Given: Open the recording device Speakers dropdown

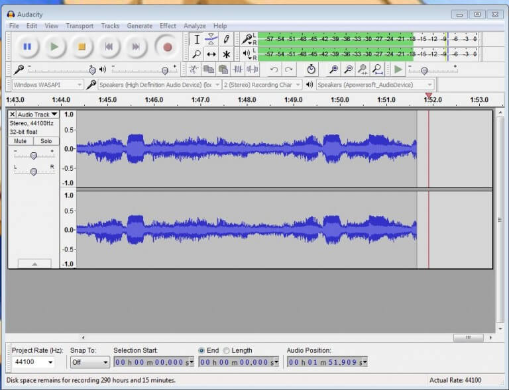Looking at the screenshot, I should [160, 85].
